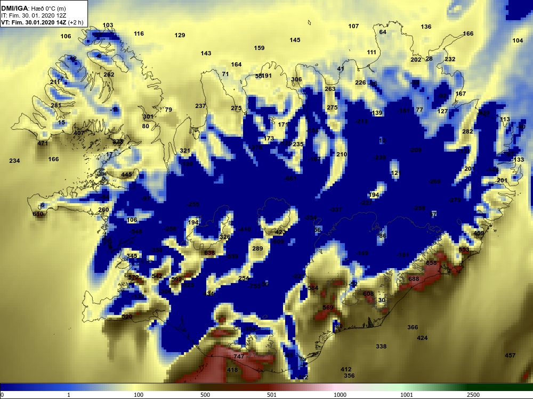The image size is (533, 399).
Task: Click the 234 value in the sea
Action: coord(14,161)
